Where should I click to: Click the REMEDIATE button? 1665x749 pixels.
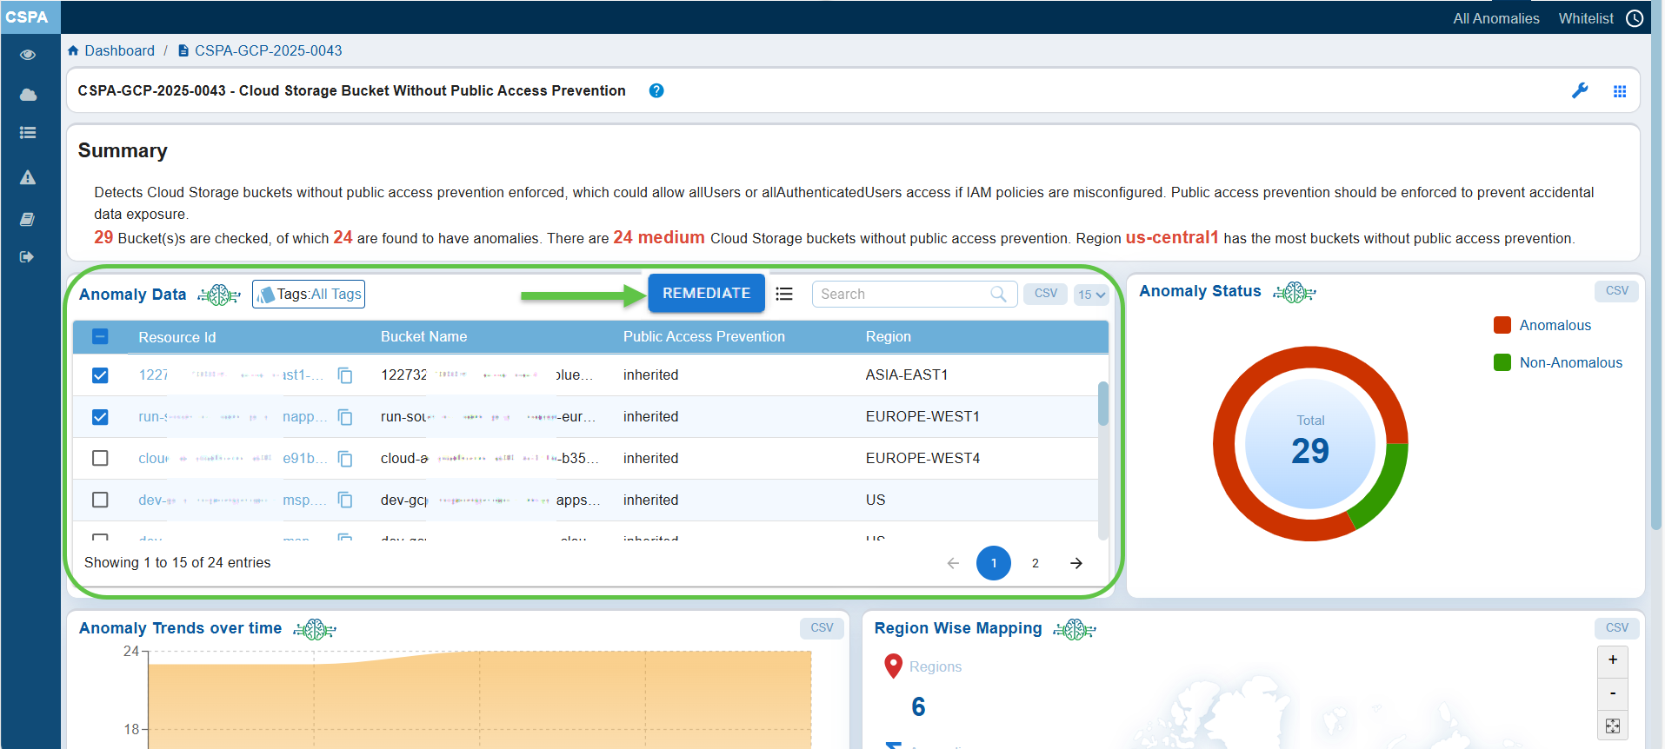coord(706,294)
